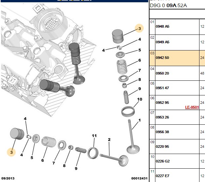
Task: Click callout number 10 for valve seat ring
Action: 140,99
